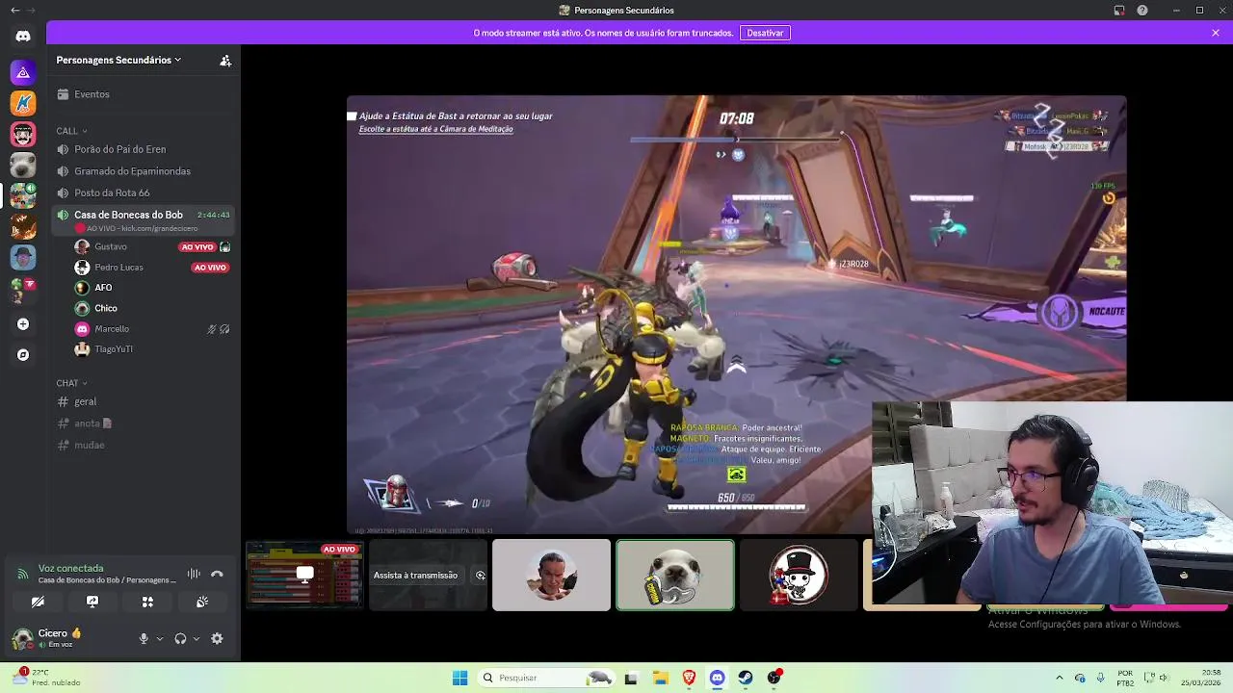Image resolution: width=1233 pixels, height=693 pixels.
Task: Pop out the stream preview icon
Action: 480,576
